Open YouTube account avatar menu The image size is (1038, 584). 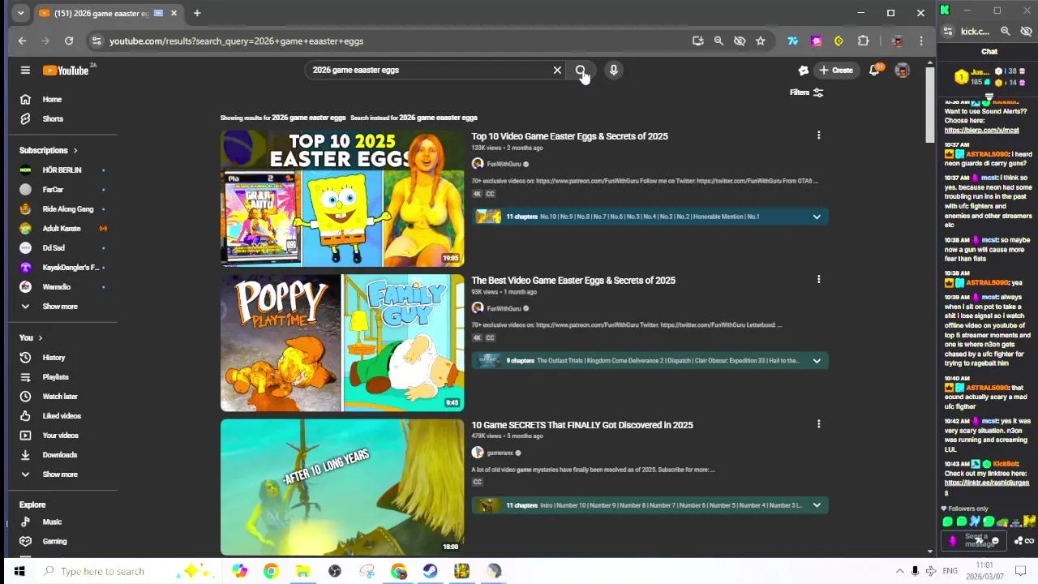pyautogui.click(x=902, y=71)
